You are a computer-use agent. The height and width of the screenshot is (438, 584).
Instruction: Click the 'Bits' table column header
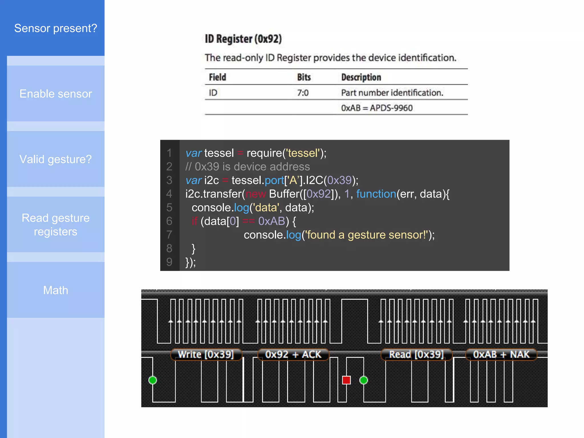tap(304, 77)
